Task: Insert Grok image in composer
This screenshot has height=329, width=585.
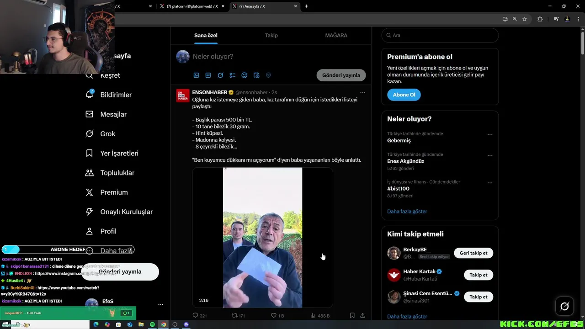Action: pyautogui.click(x=220, y=75)
